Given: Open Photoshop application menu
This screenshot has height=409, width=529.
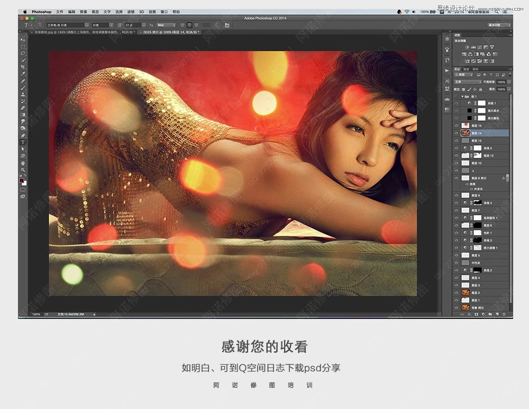Looking at the screenshot, I should pos(41,12).
